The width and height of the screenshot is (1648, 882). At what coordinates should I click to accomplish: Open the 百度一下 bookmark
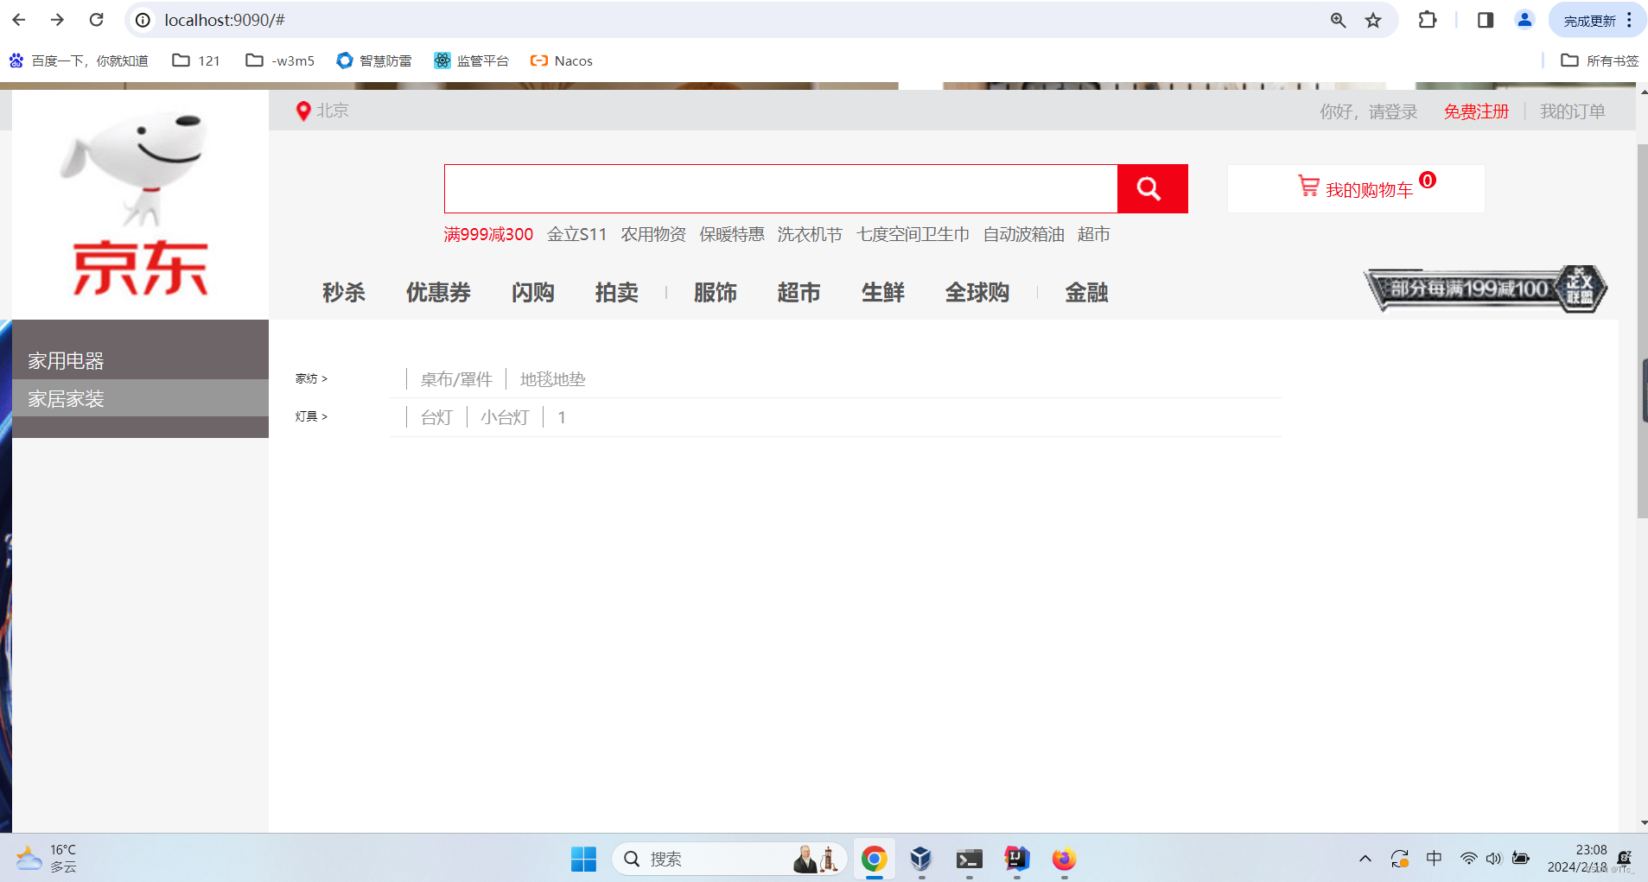(79, 60)
